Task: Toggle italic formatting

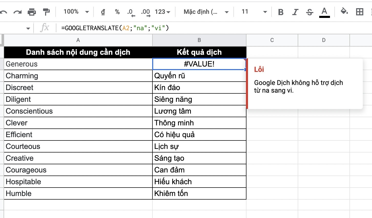Action: (x=295, y=12)
